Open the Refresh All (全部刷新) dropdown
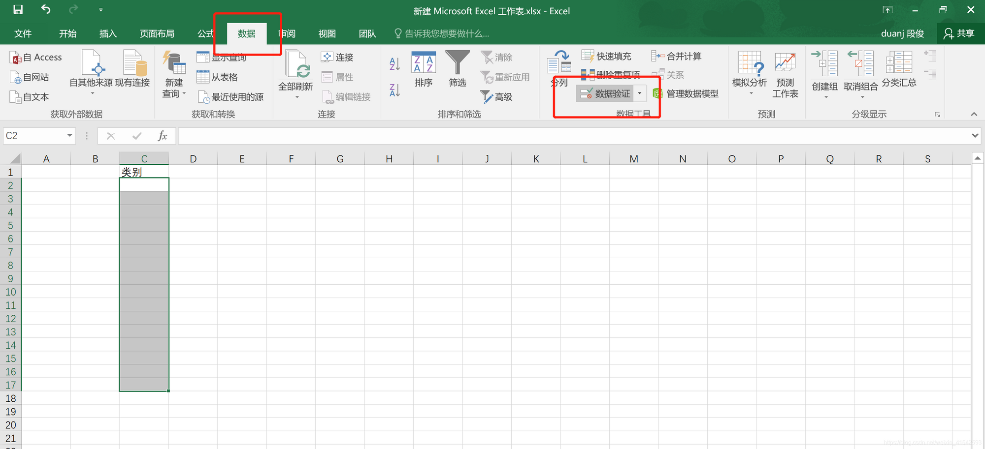Image resolution: width=985 pixels, height=449 pixels. tap(296, 97)
